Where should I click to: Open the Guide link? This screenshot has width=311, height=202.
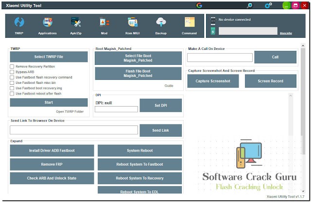click(x=169, y=86)
